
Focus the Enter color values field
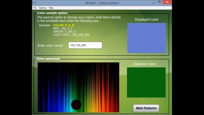coord(85,45)
